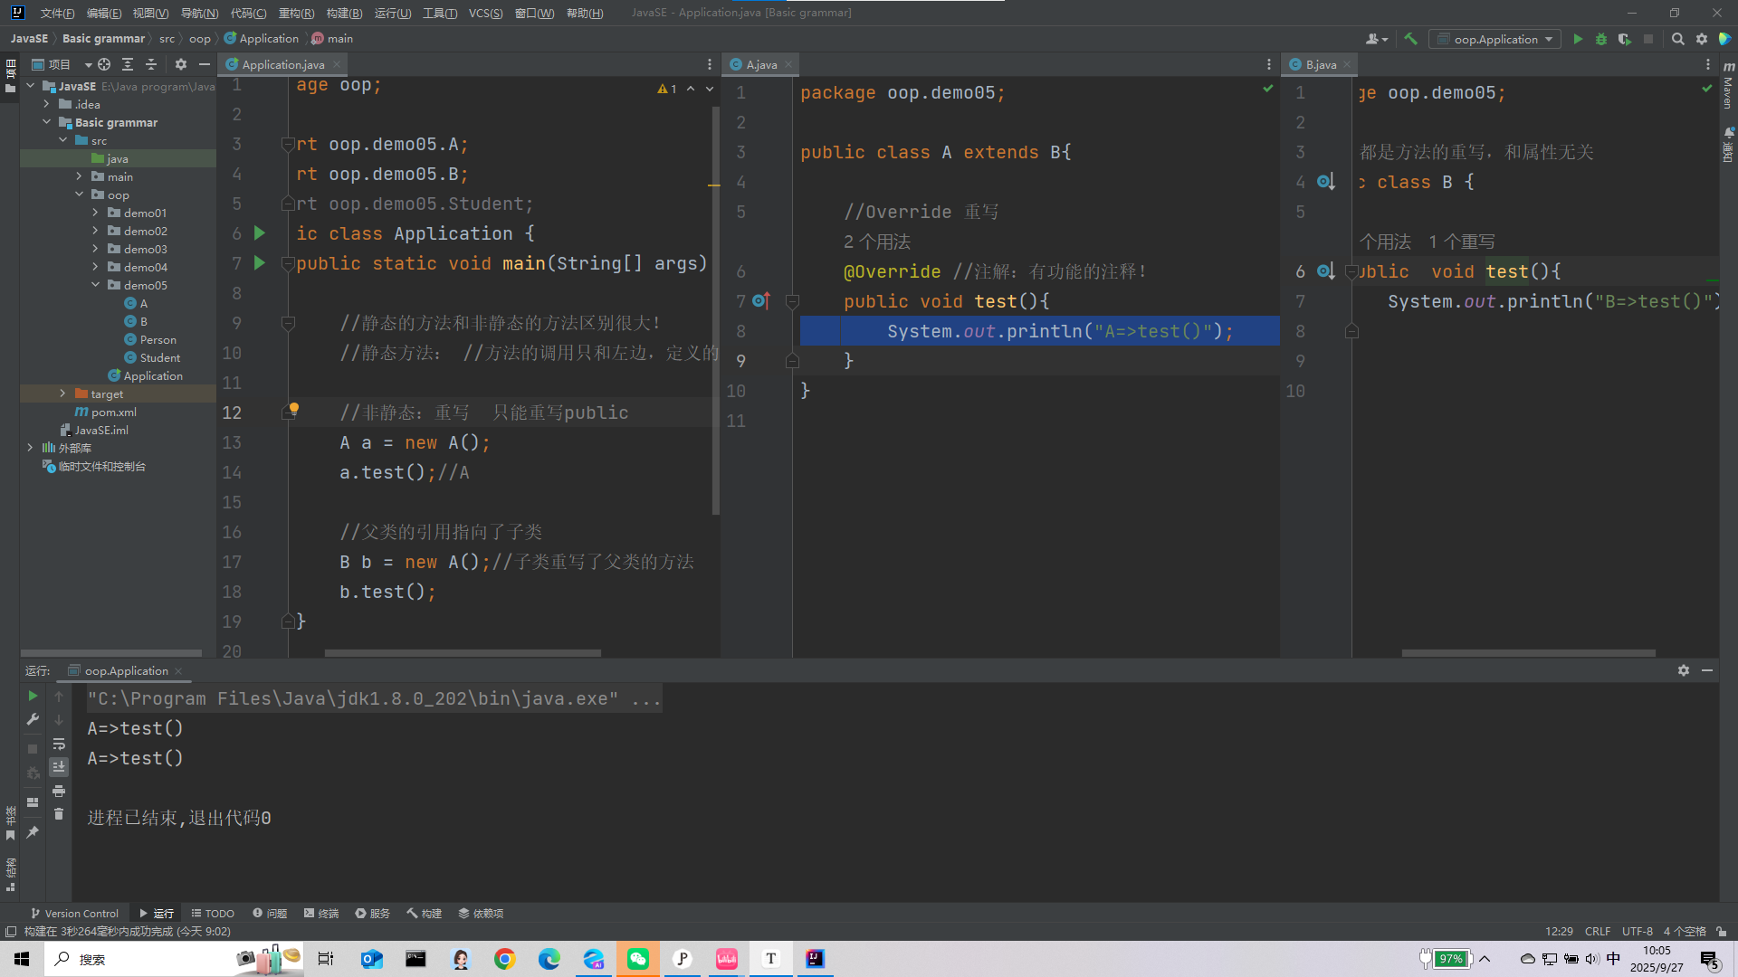Open the oop.Application run configuration dropdown
The height and width of the screenshot is (977, 1738).
tap(1494, 39)
